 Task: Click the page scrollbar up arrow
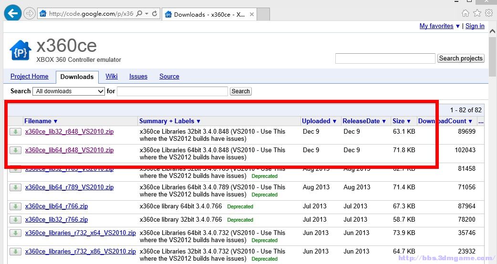coord(492,31)
